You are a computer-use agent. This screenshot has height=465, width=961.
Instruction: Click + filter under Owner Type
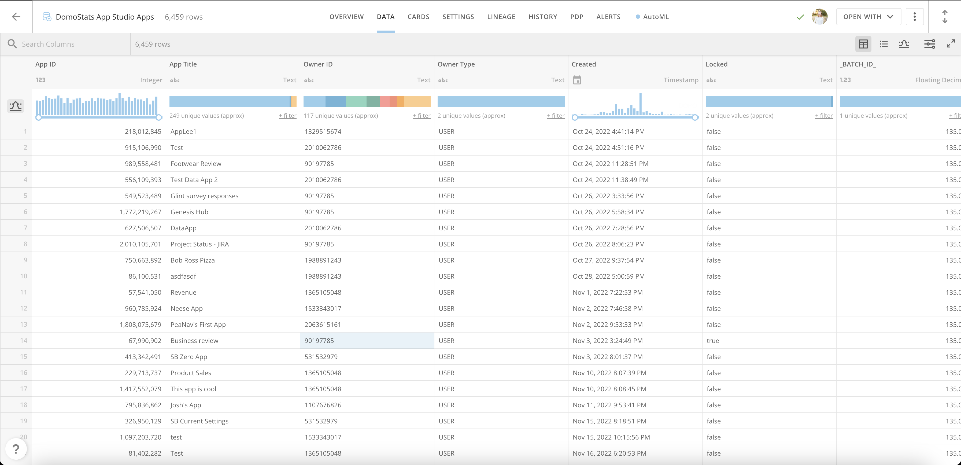tap(556, 116)
